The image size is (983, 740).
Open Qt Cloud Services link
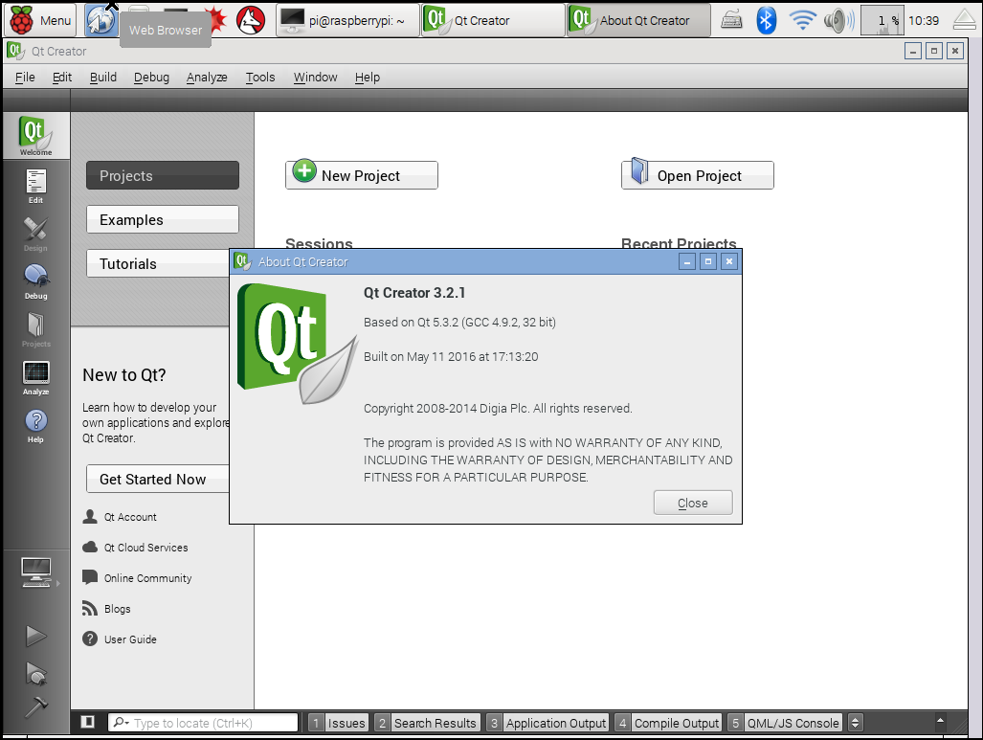point(135,548)
